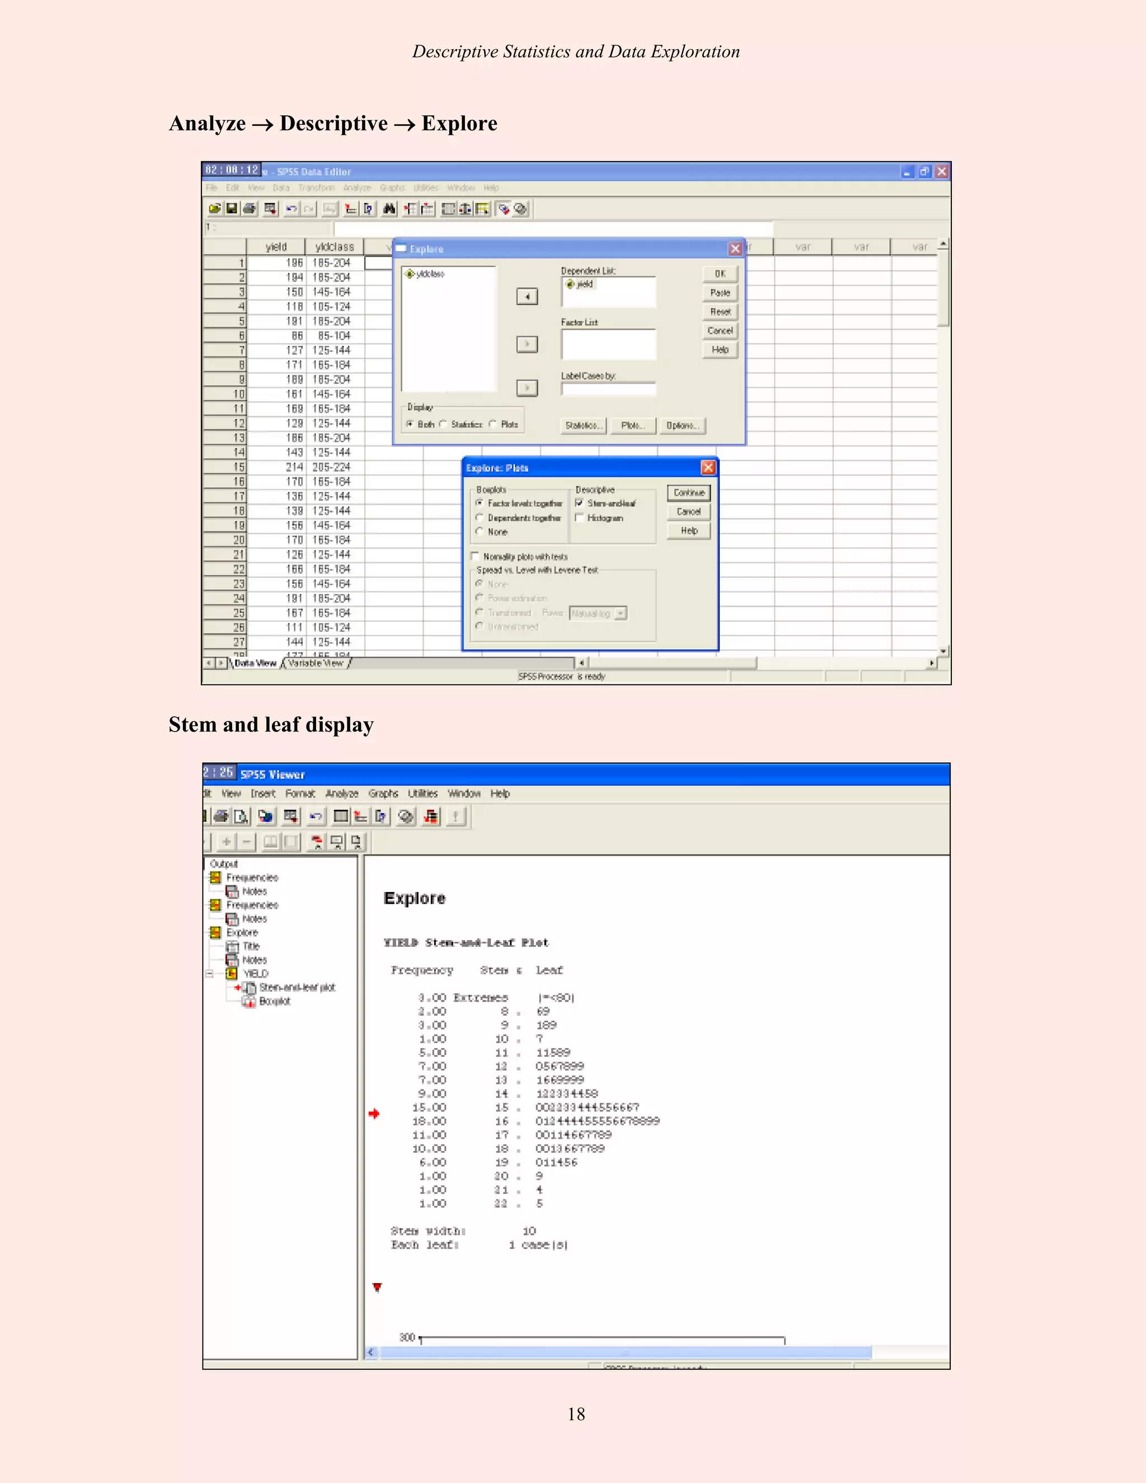Click the Go to Case icon in Data Editor

(x=350, y=209)
